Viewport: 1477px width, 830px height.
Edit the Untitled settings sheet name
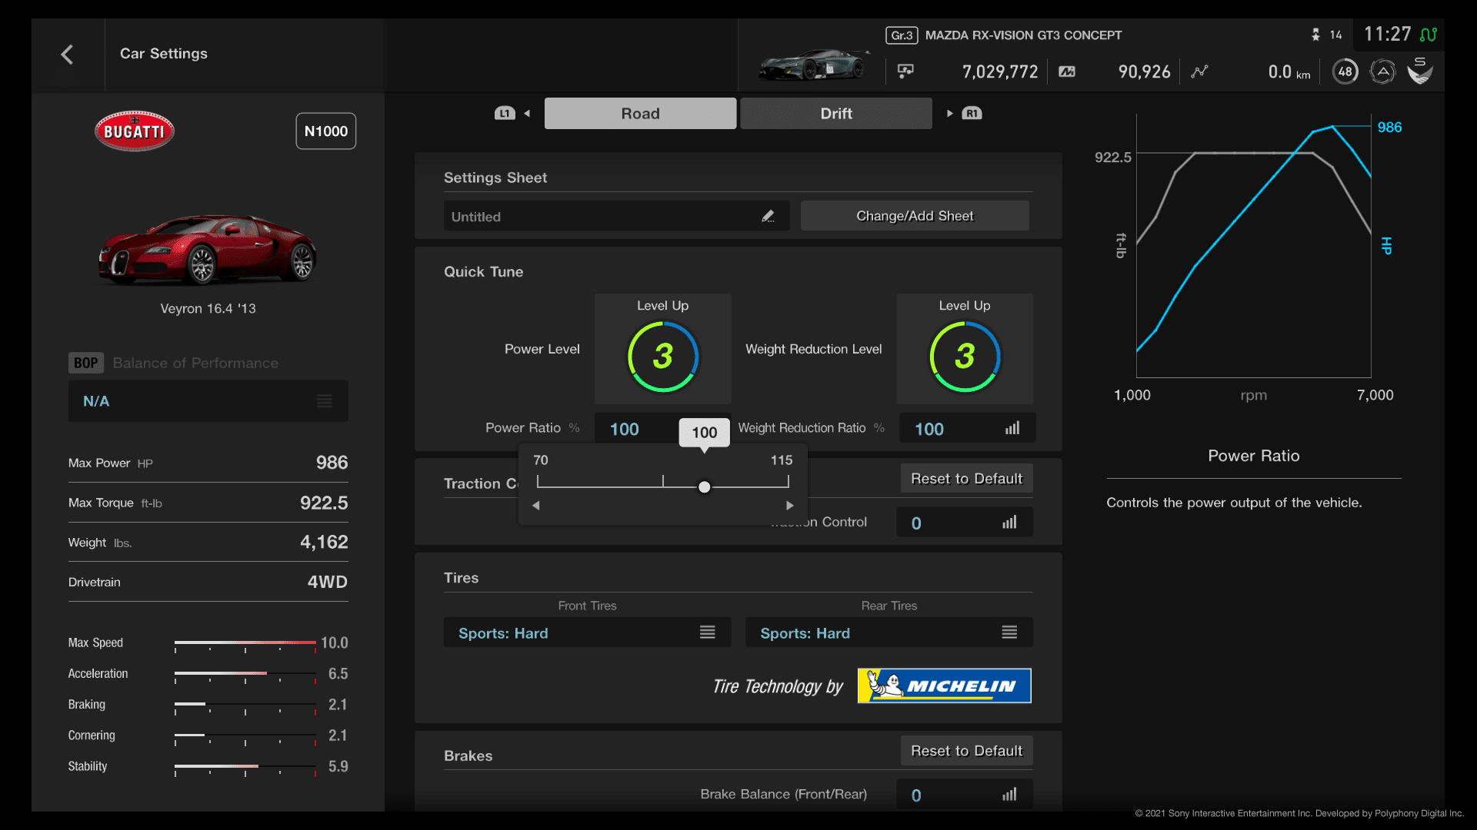click(616, 217)
